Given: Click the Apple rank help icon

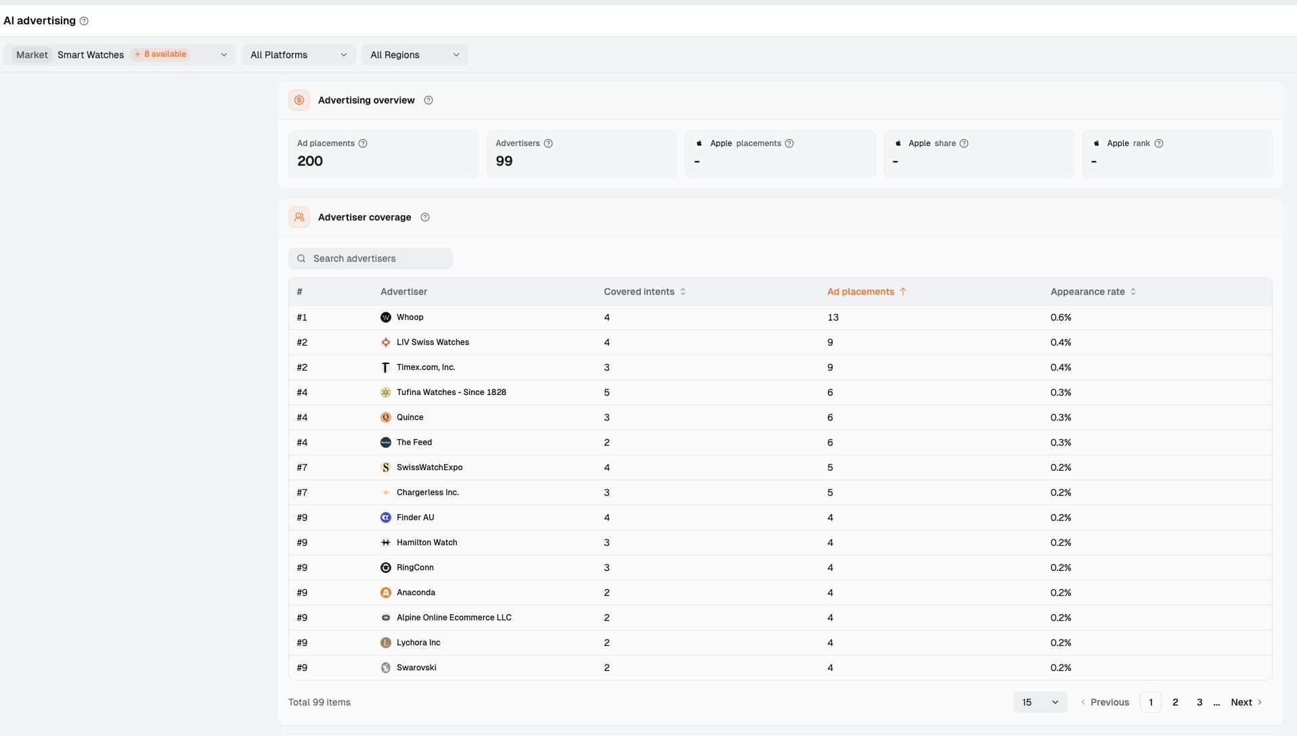Looking at the screenshot, I should [x=1159, y=143].
